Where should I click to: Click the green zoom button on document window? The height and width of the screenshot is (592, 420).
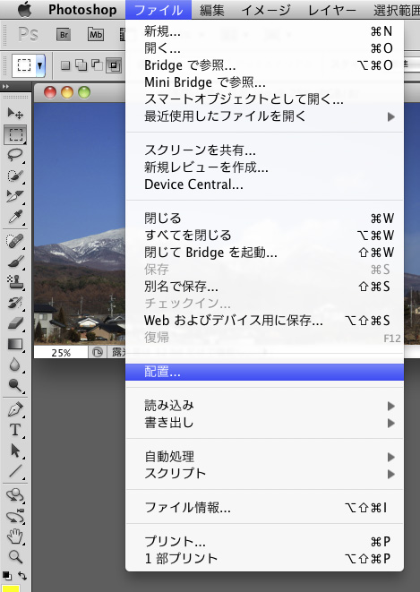click(84, 92)
